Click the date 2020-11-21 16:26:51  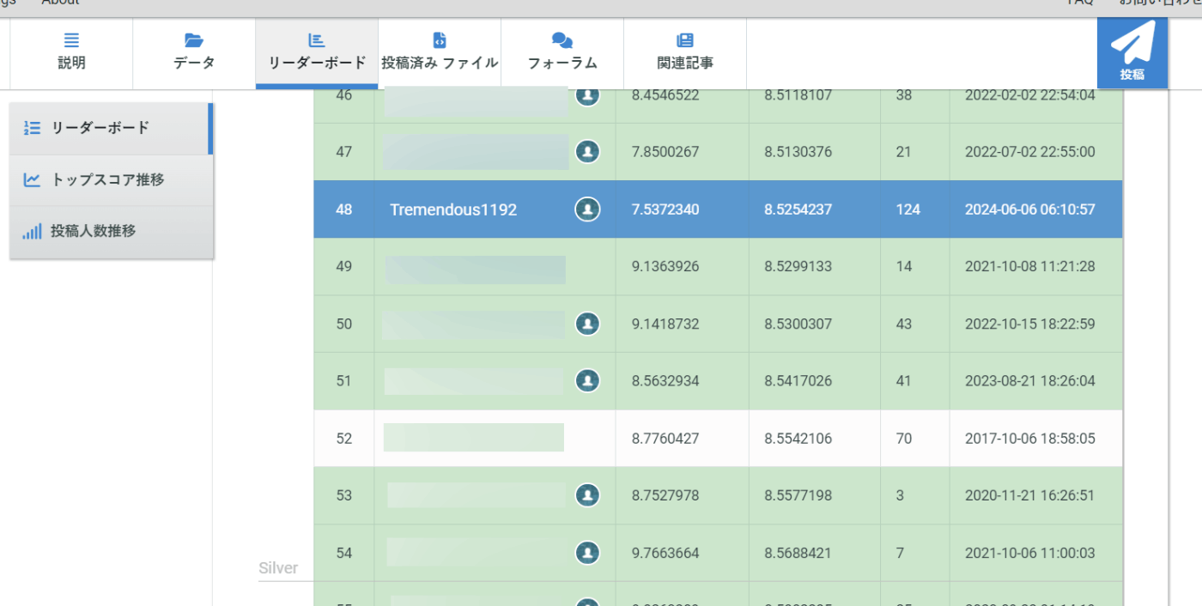1029,496
